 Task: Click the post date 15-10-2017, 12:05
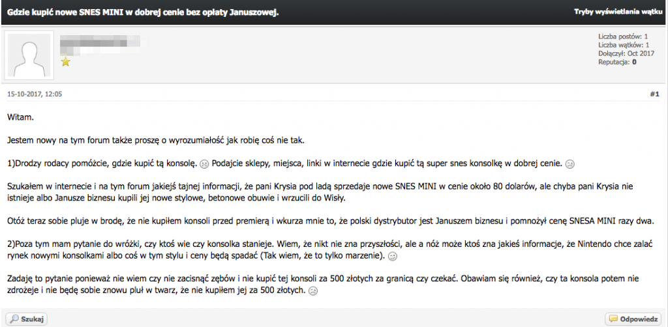click(34, 94)
